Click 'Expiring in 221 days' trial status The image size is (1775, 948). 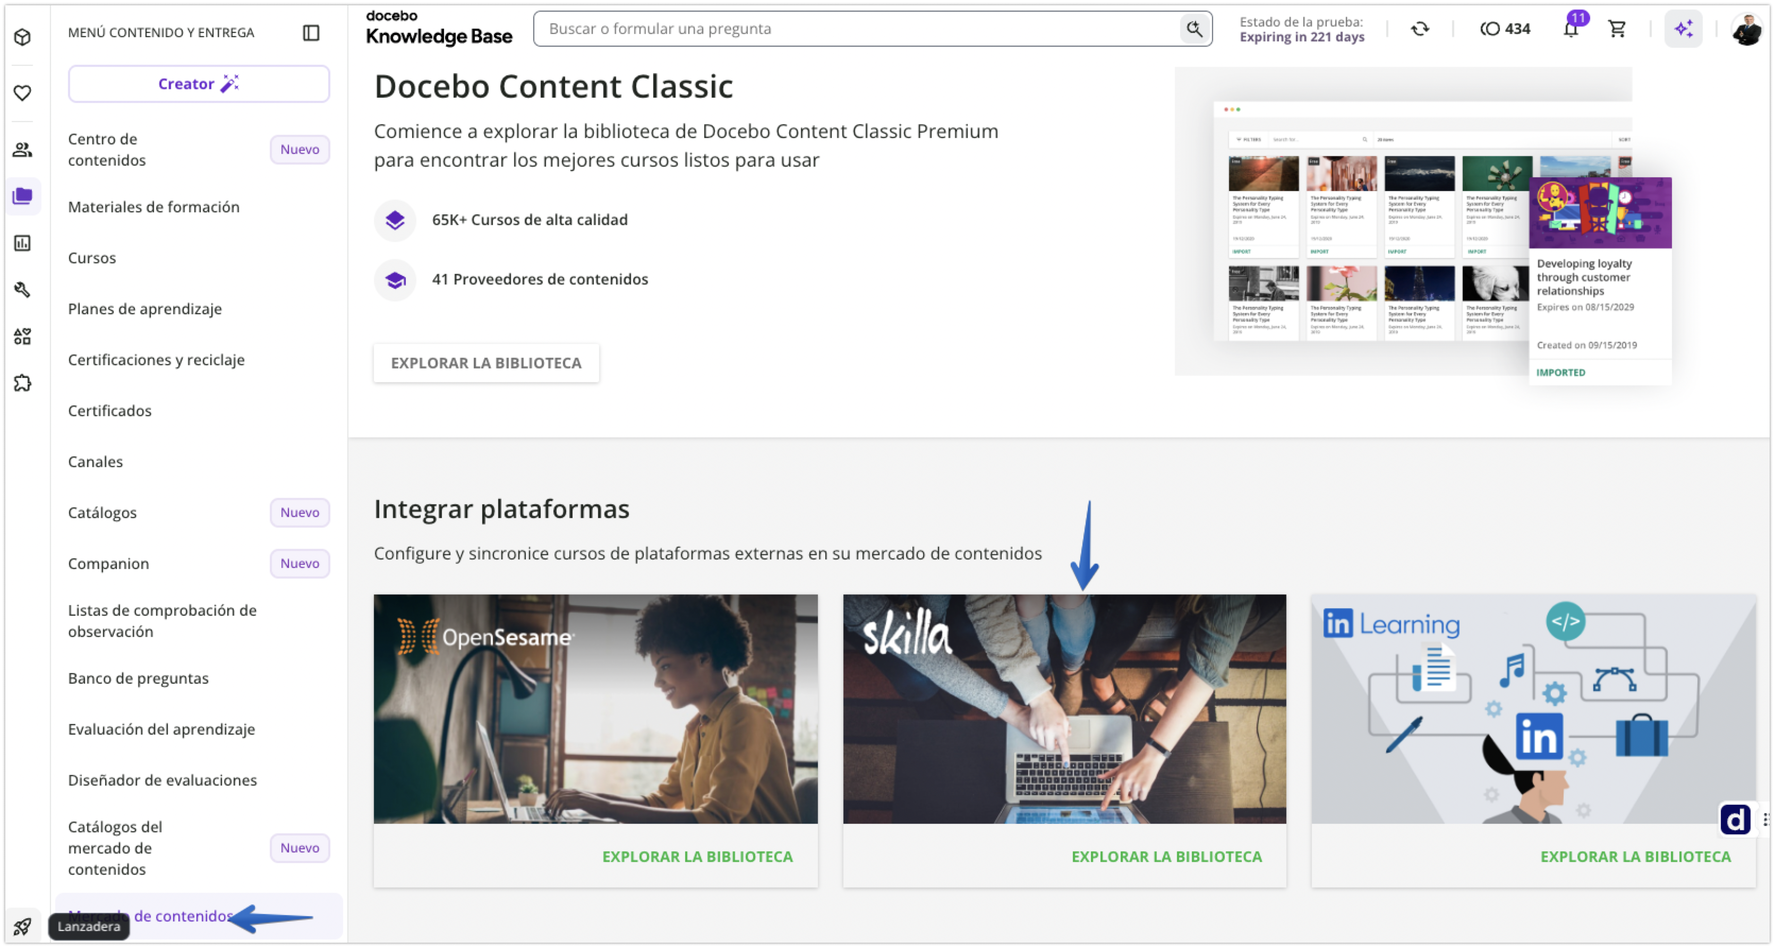coord(1302,37)
